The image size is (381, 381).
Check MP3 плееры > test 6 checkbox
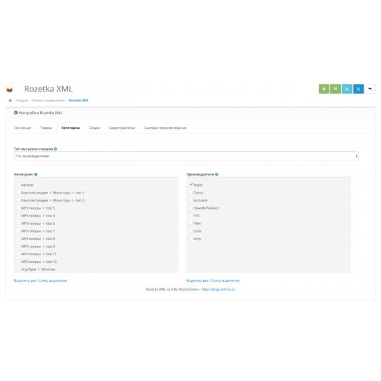click(18, 223)
